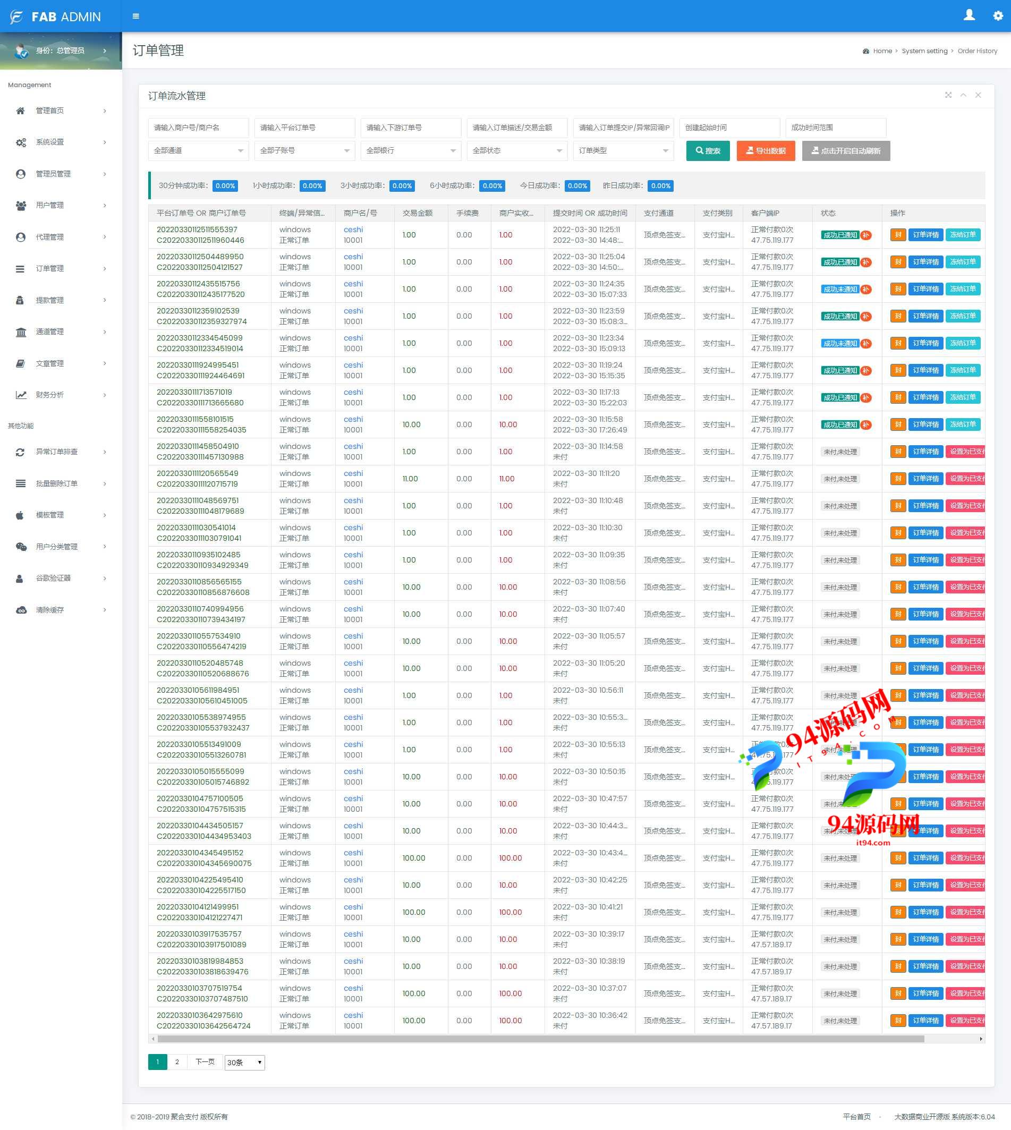Open the 30条 page size selector
This screenshot has width=1011, height=1130.
[x=244, y=1062]
